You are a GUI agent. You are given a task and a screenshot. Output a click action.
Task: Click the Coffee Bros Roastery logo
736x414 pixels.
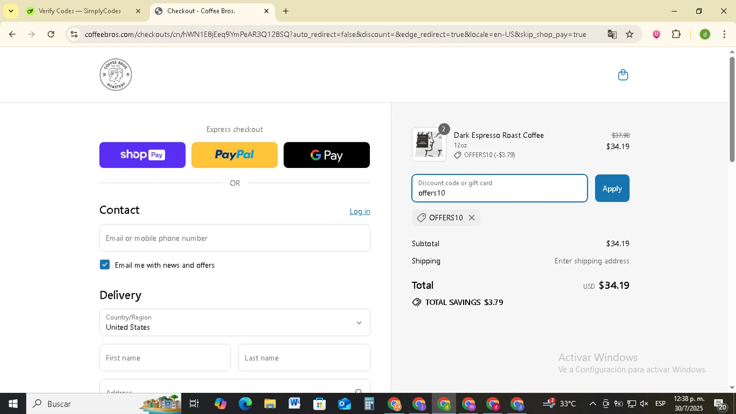click(x=116, y=75)
